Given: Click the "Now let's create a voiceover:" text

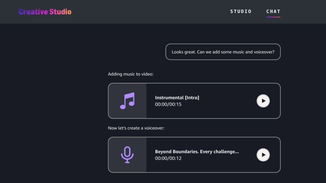Looking at the screenshot, I should pyautogui.click(x=136, y=128).
